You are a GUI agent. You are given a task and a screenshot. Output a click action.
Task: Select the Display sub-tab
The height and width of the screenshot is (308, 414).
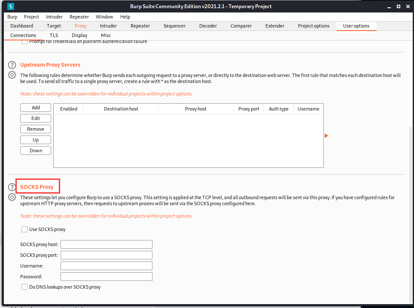pos(79,35)
